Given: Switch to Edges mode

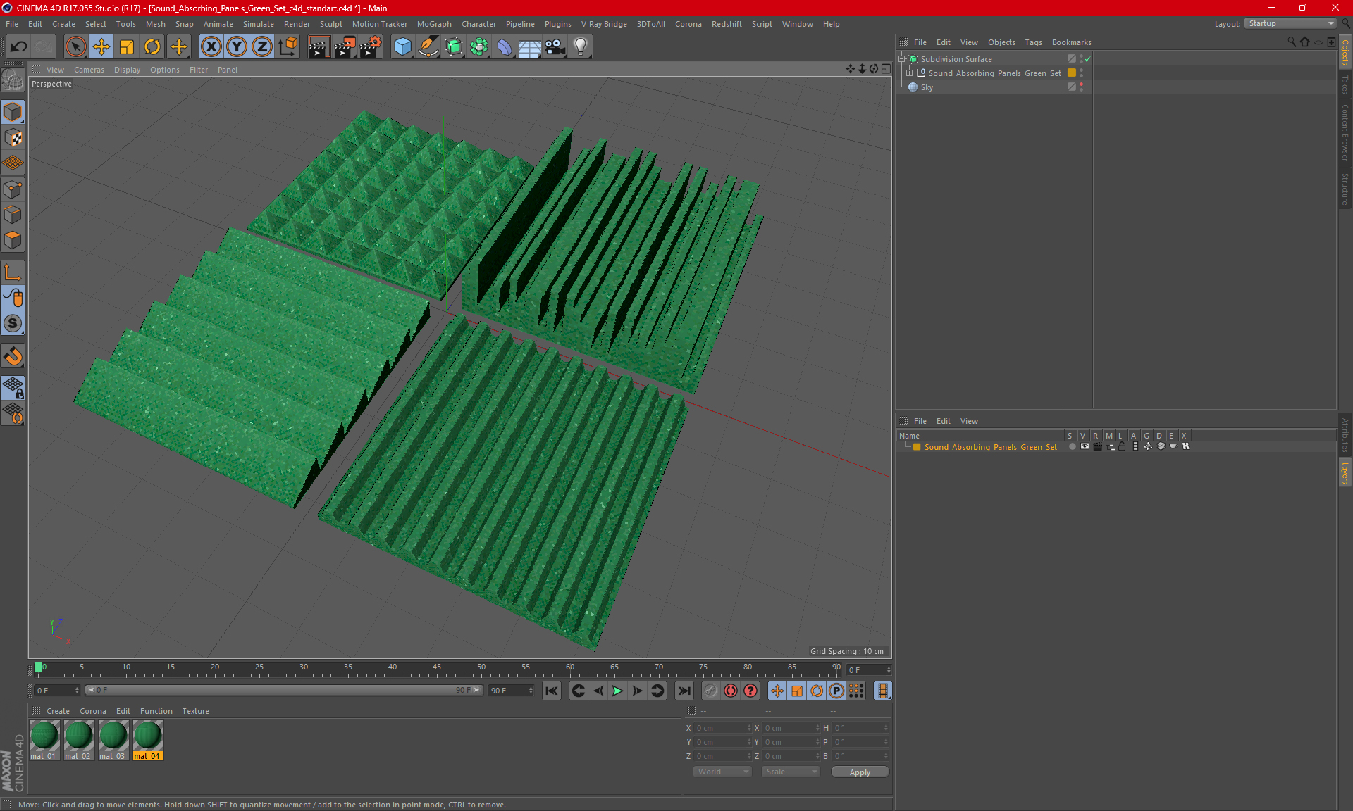Looking at the screenshot, I should pyautogui.click(x=13, y=215).
